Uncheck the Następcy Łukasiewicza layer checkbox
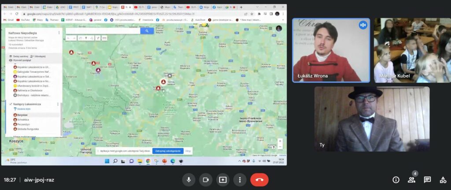The height and width of the screenshot is (190, 451). (x=11, y=104)
